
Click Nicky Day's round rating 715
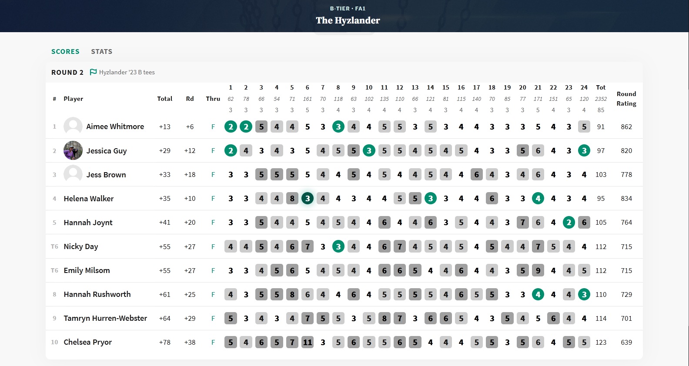point(626,246)
